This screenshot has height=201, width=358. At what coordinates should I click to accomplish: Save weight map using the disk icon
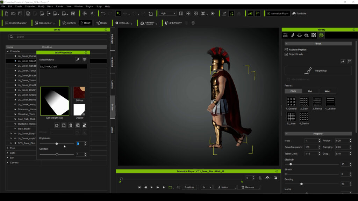tap(64, 125)
